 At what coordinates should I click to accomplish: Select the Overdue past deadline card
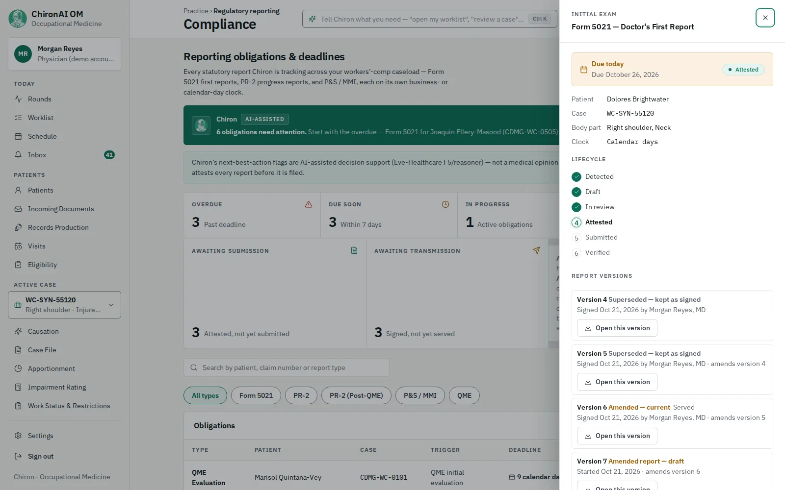252,215
